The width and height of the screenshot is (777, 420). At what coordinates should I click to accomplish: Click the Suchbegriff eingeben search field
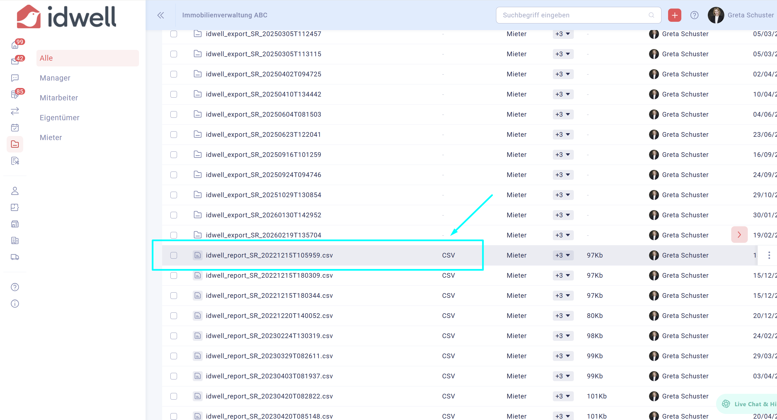(x=573, y=15)
